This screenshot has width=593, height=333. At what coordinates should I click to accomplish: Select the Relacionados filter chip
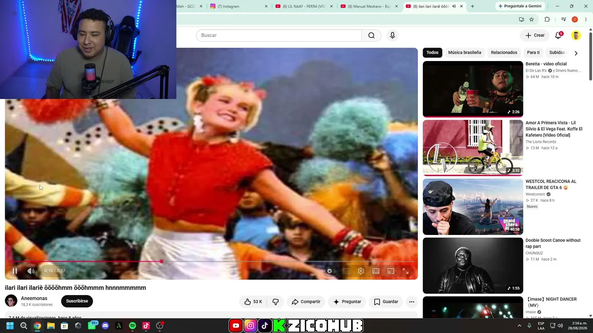click(x=504, y=52)
